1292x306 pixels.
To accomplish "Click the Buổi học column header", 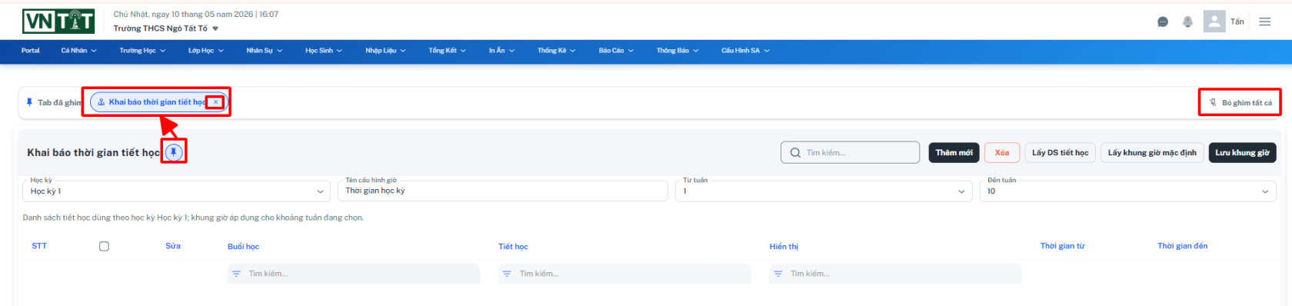I will [243, 247].
